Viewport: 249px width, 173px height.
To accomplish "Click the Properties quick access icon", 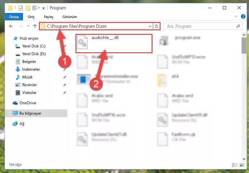I will (x=21, y=8).
